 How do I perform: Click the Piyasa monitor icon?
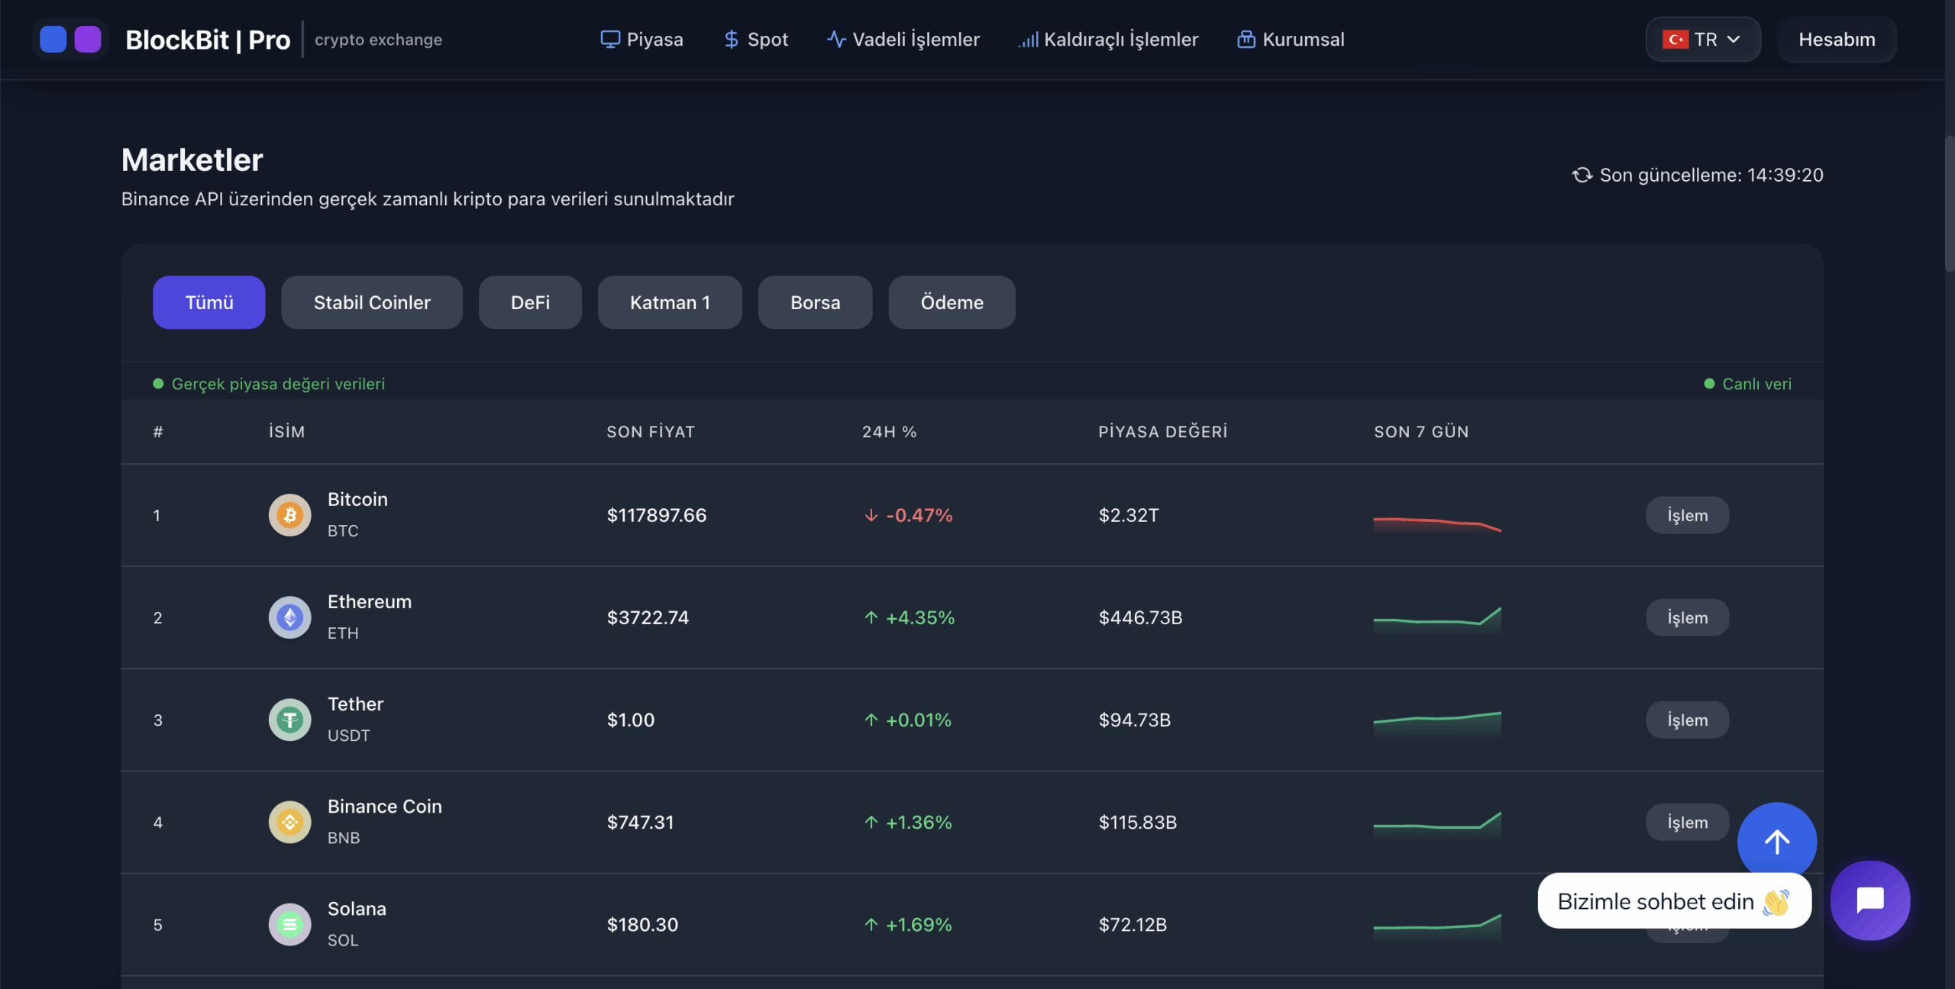coord(609,40)
